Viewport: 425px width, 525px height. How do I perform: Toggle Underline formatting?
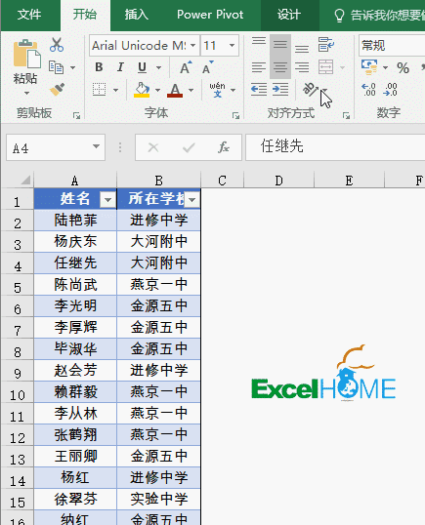coord(142,67)
